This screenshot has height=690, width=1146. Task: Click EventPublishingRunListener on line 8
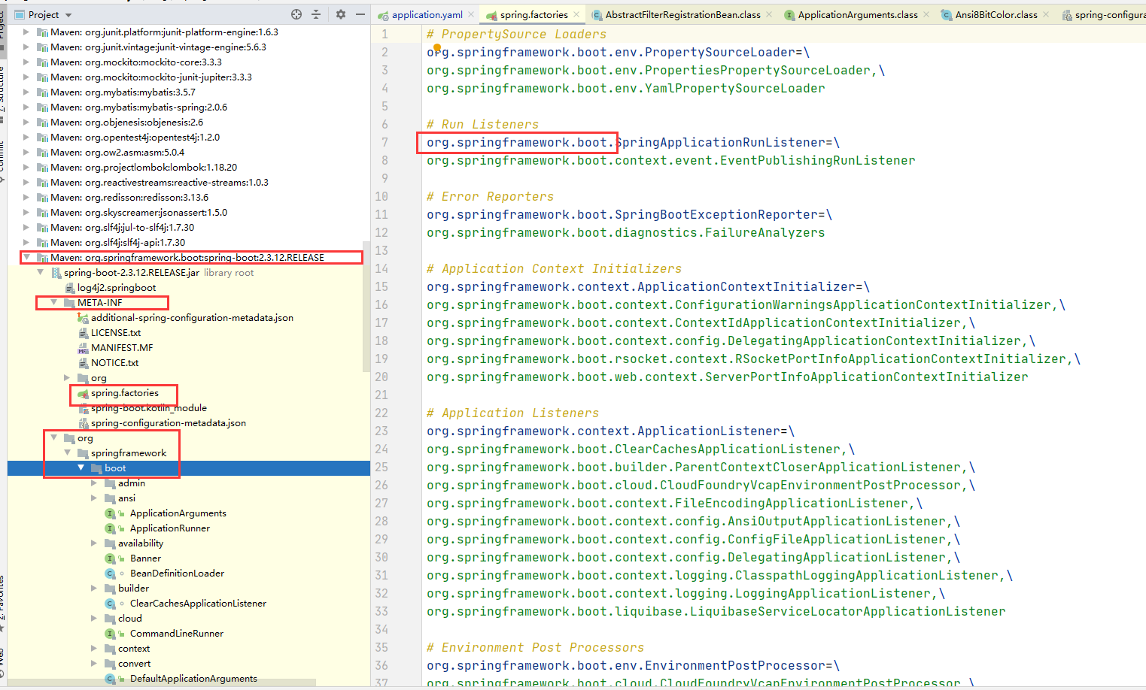click(818, 160)
